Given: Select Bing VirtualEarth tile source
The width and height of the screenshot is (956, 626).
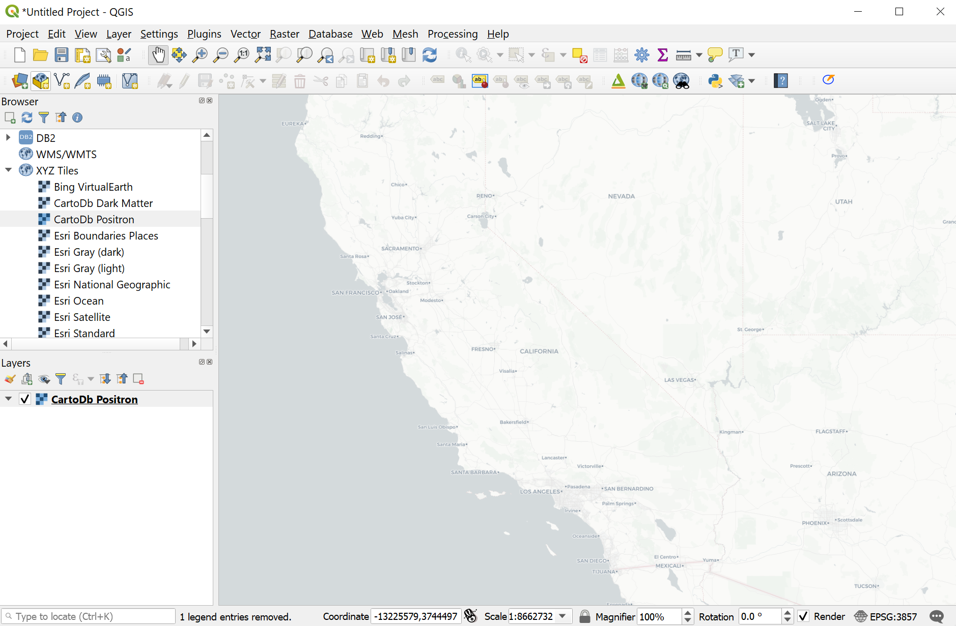Looking at the screenshot, I should coord(93,187).
